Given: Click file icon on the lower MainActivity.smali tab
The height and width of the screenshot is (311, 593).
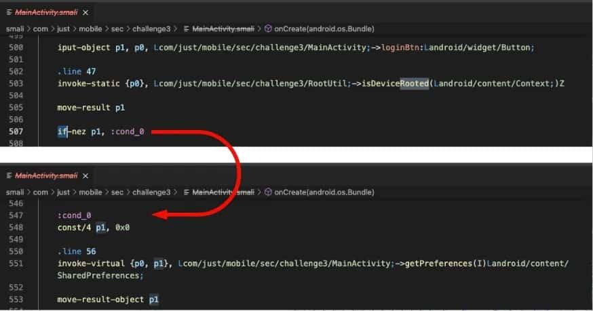Looking at the screenshot, I should click(x=8, y=176).
